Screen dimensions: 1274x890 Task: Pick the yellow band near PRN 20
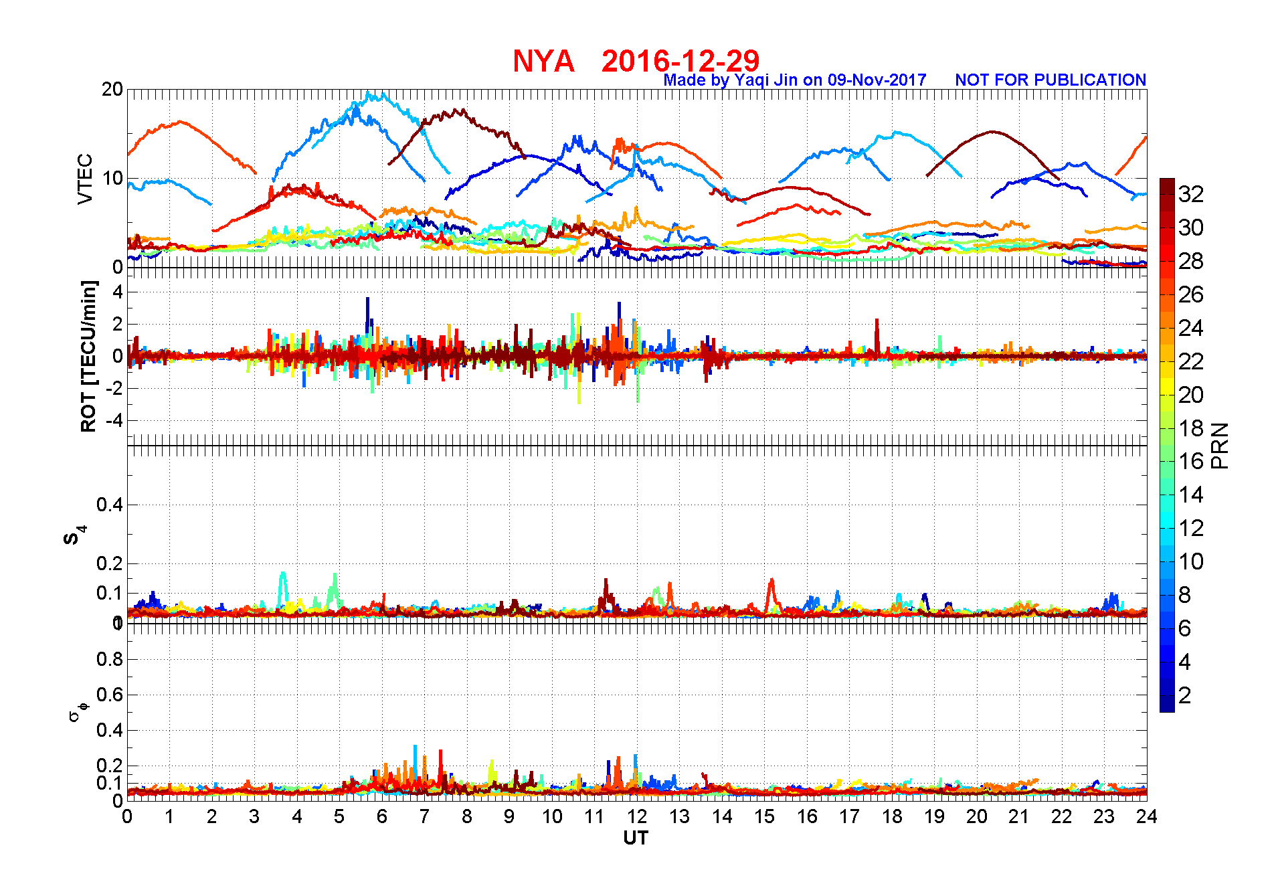(x=1167, y=387)
